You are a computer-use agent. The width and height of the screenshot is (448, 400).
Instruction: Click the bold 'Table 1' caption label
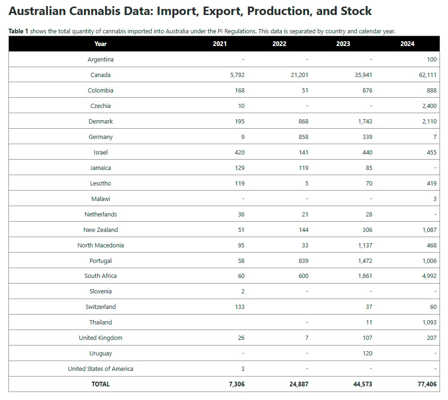pos(18,31)
